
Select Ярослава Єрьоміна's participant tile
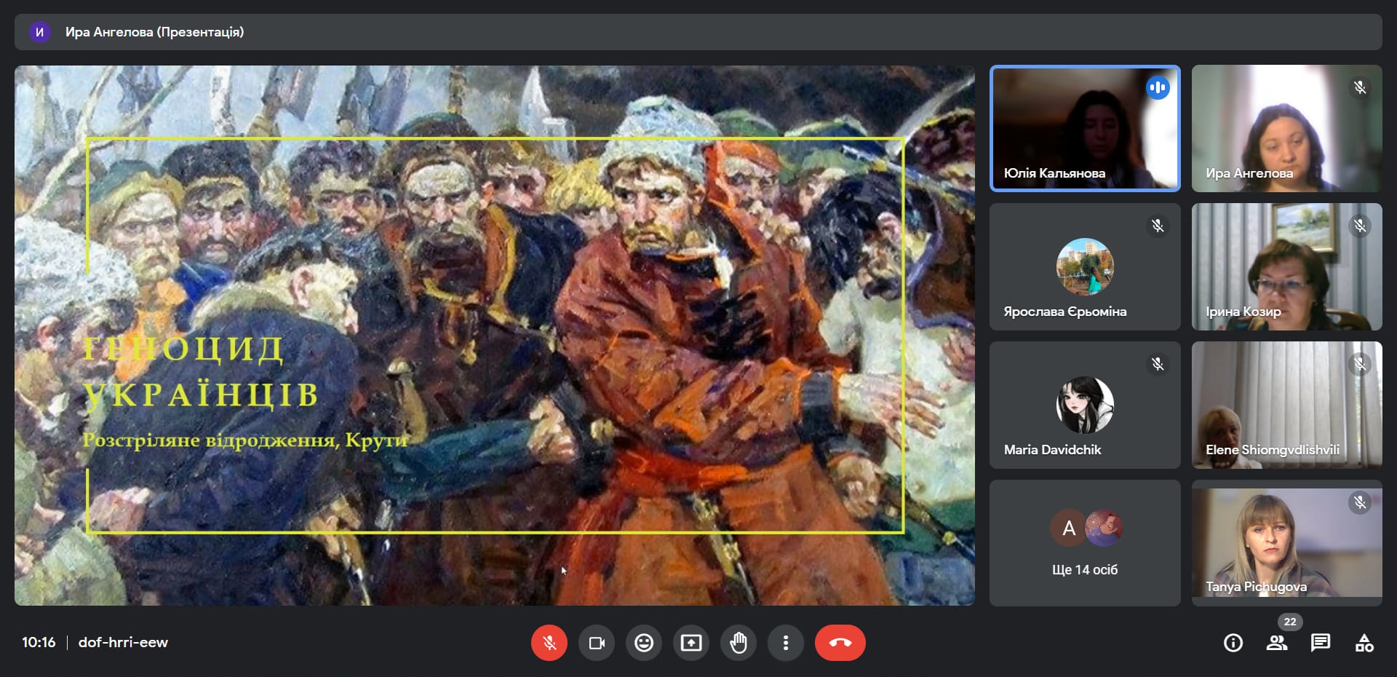1085,266
